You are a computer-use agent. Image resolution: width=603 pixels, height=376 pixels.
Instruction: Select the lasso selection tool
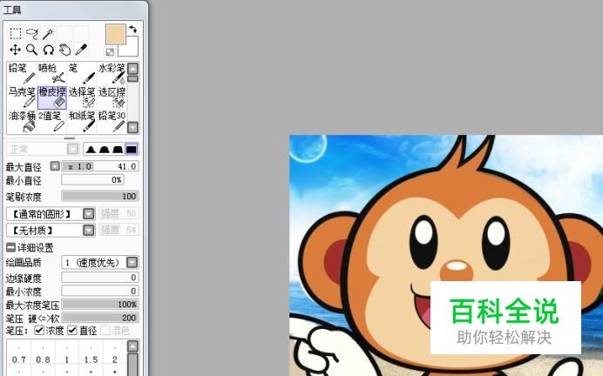coord(32,33)
